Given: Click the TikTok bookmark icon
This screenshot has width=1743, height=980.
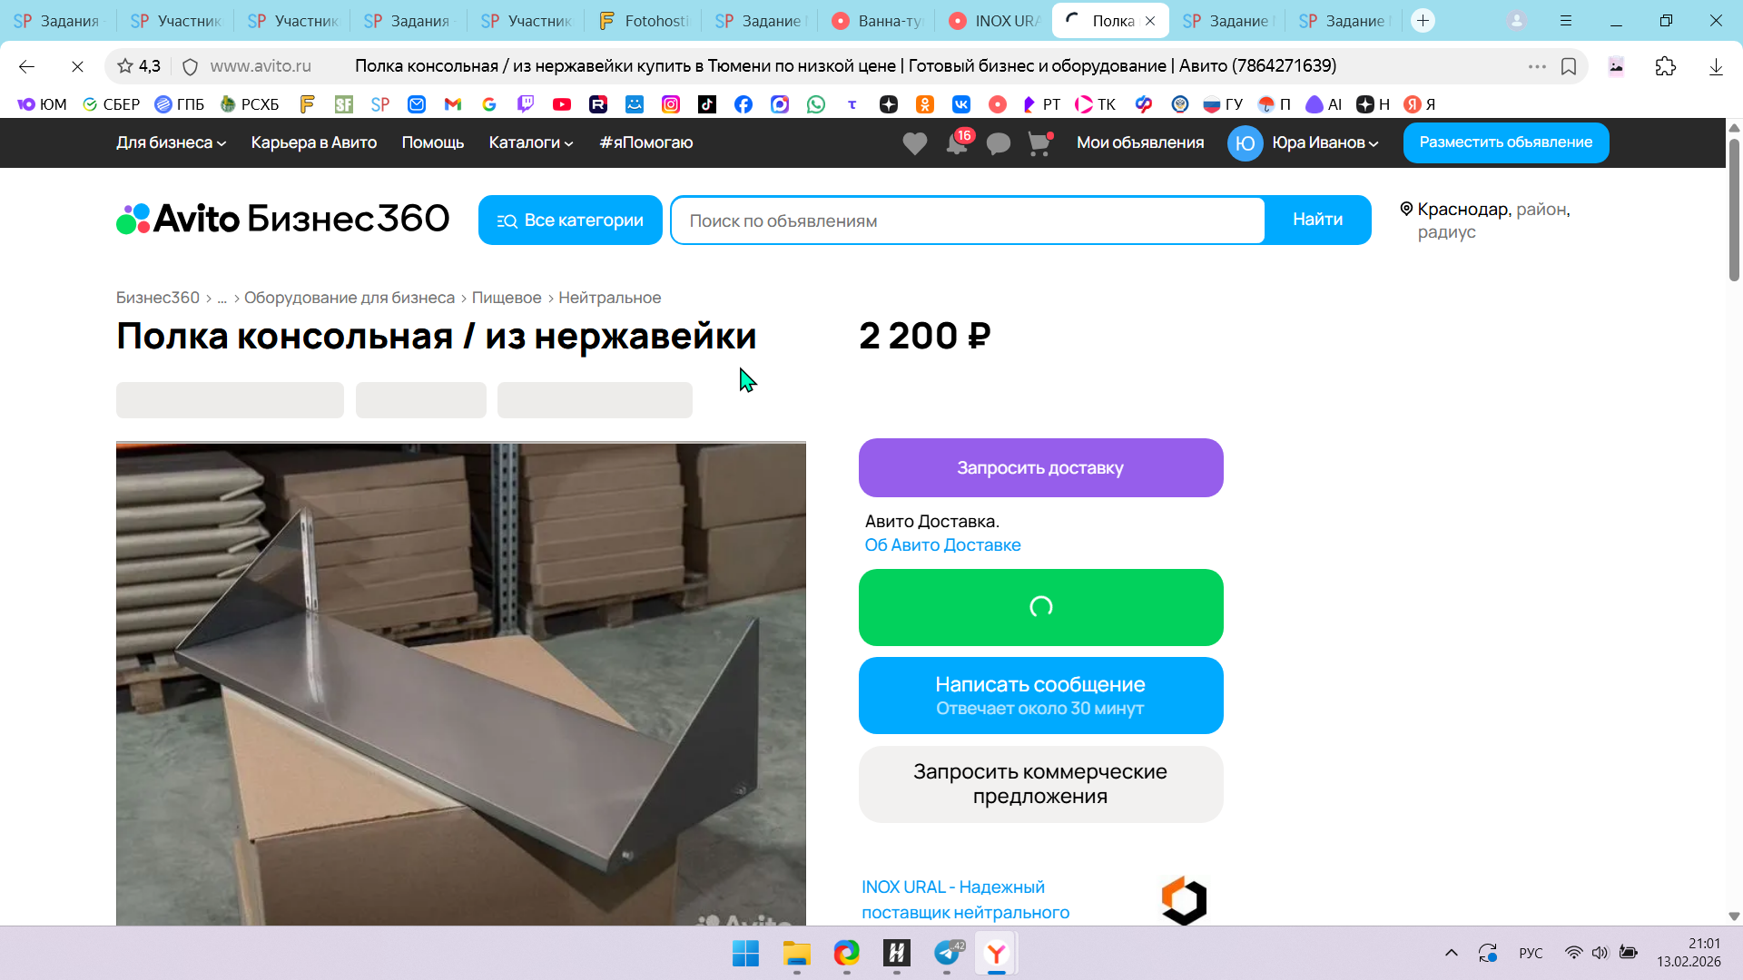Looking at the screenshot, I should (707, 104).
